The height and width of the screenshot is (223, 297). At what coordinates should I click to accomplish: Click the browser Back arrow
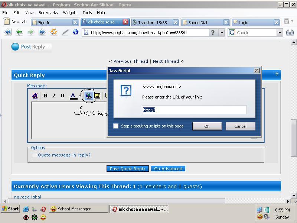pos(19,32)
